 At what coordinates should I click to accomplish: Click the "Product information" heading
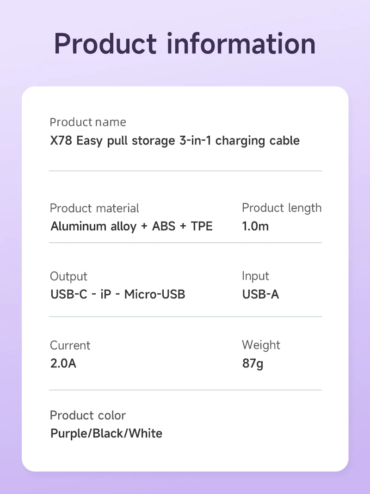pyautogui.click(x=185, y=44)
